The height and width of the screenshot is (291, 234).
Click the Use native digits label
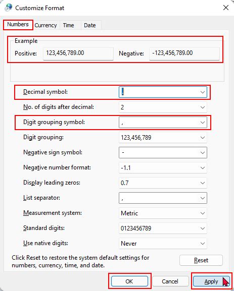pyautogui.click(x=45, y=243)
